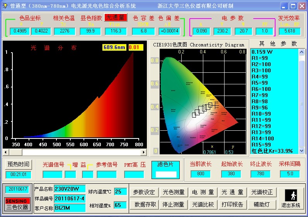
Task: Click the 光通量 flux button in bottom row
Action: coord(233,192)
